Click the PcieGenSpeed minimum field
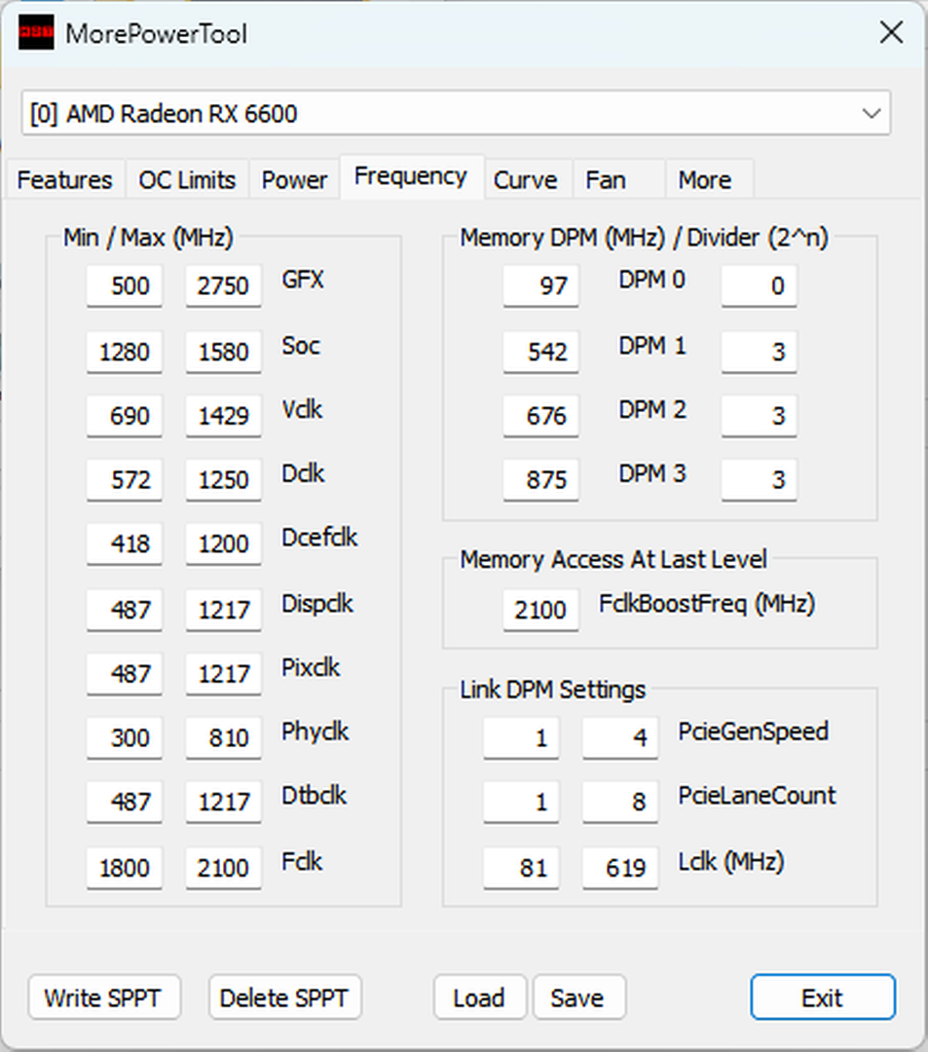The width and height of the screenshot is (928, 1052). point(521,738)
